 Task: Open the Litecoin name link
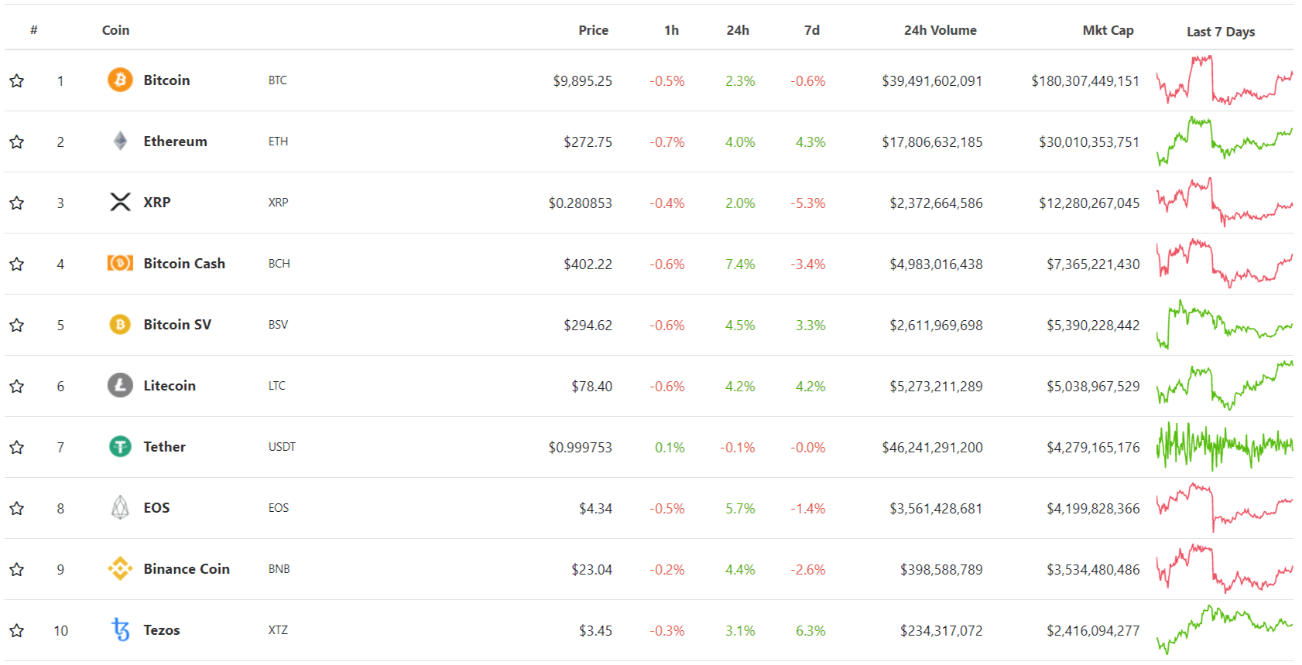point(170,385)
